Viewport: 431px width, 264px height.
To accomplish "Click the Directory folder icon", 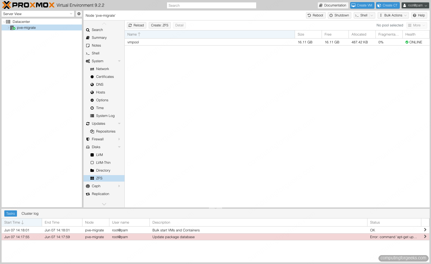I will (92, 171).
